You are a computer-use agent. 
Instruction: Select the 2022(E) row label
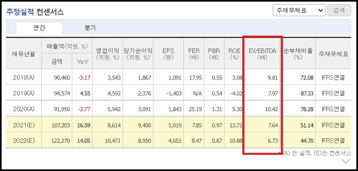(24, 141)
